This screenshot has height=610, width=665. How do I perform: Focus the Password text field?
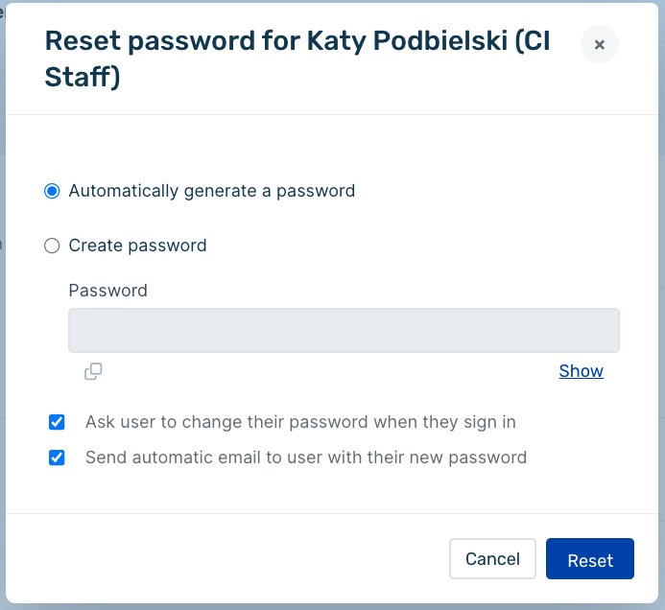[344, 330]
